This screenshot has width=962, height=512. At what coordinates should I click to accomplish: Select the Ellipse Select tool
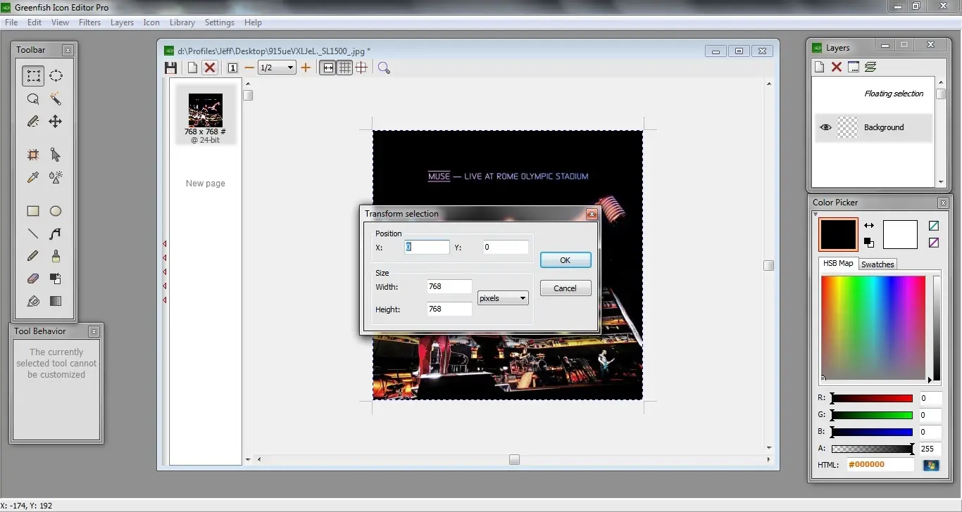coord(56,76)
